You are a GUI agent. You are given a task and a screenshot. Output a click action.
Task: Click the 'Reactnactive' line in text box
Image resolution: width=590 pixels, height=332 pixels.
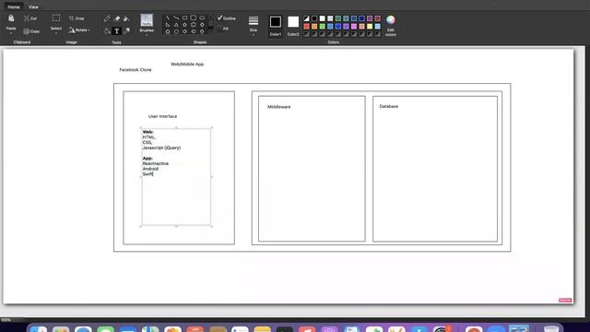(156, 164)
